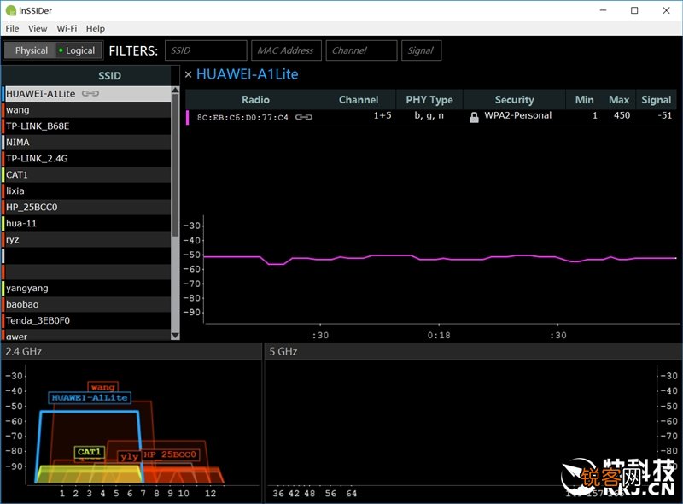The image size is (683, 504).
Task: Select the hua-11 network
Action: coord(87,223)
